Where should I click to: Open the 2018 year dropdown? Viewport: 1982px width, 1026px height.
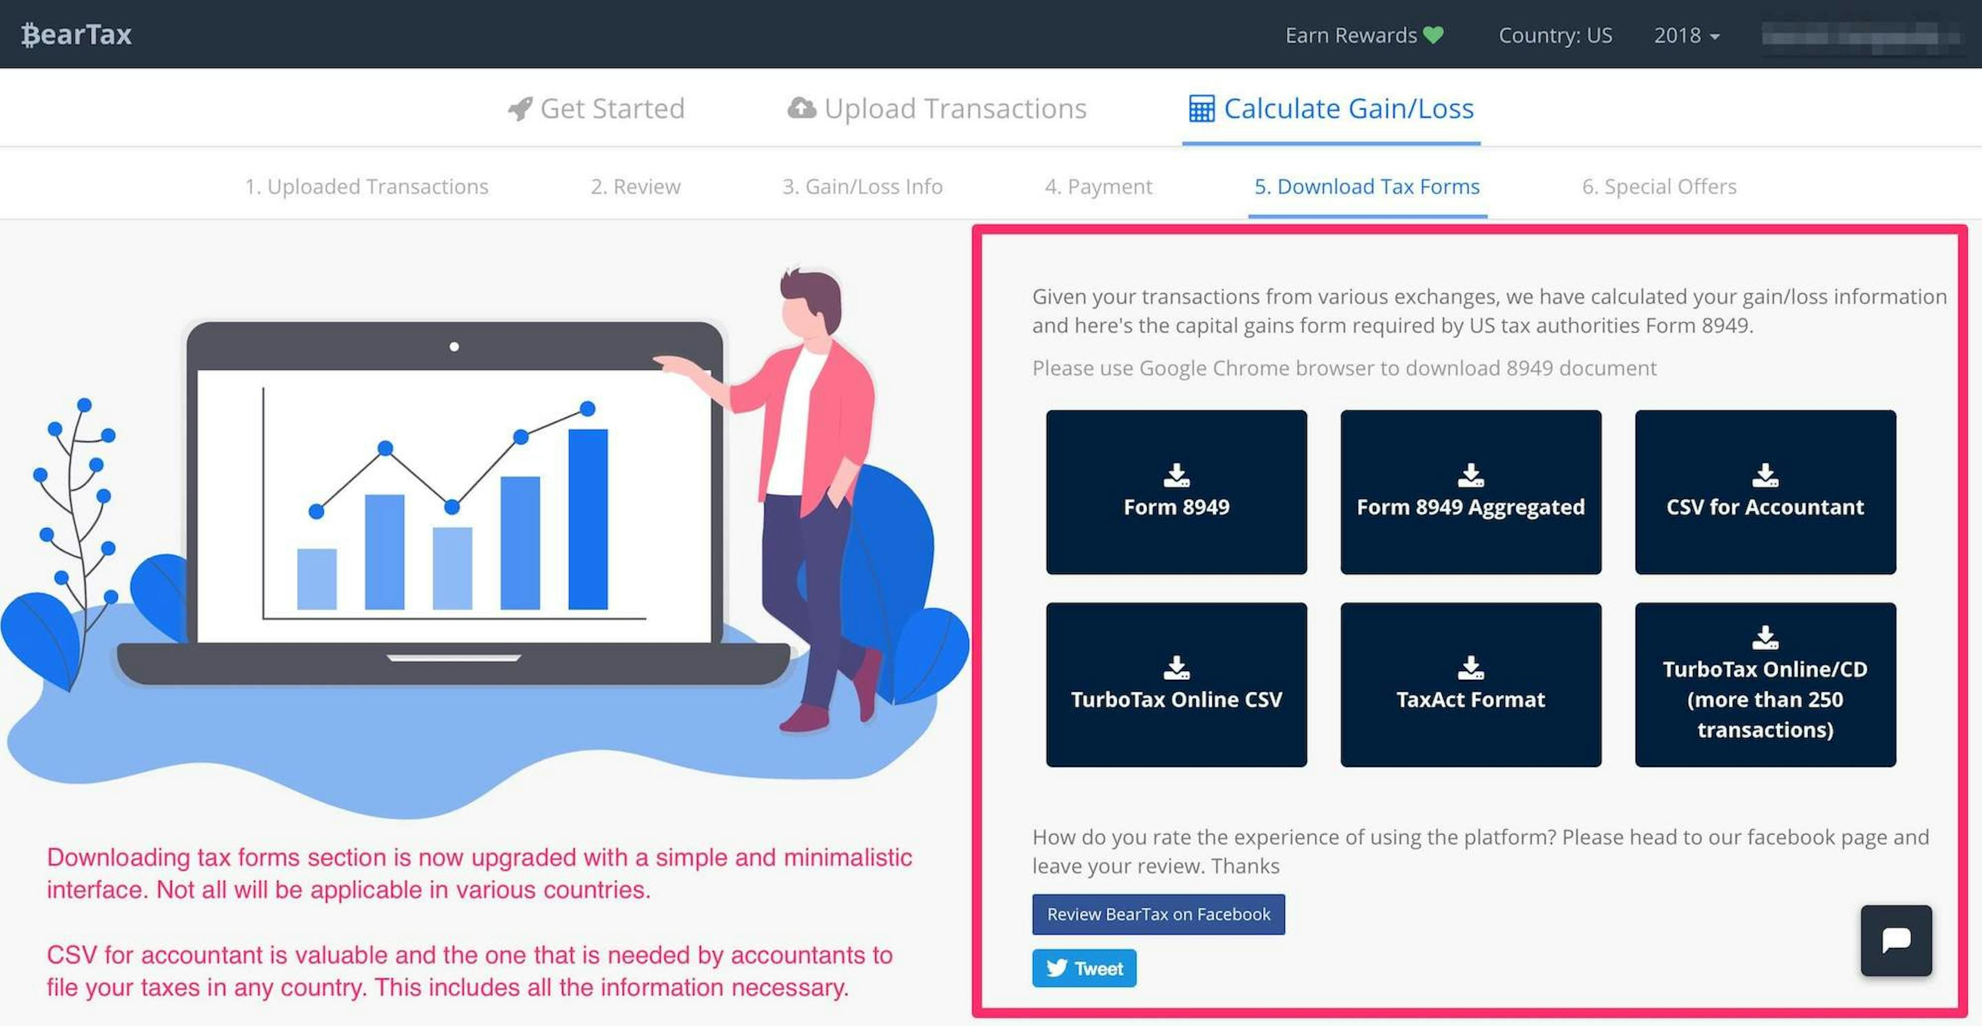(1687, 35)
